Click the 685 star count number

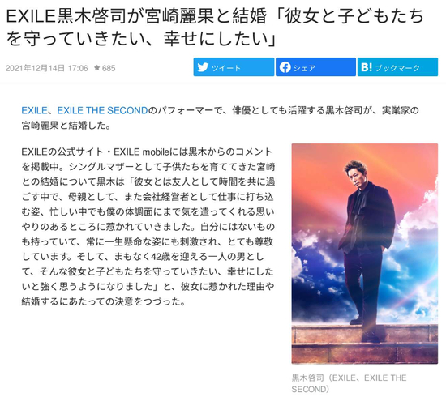point(109,68)
